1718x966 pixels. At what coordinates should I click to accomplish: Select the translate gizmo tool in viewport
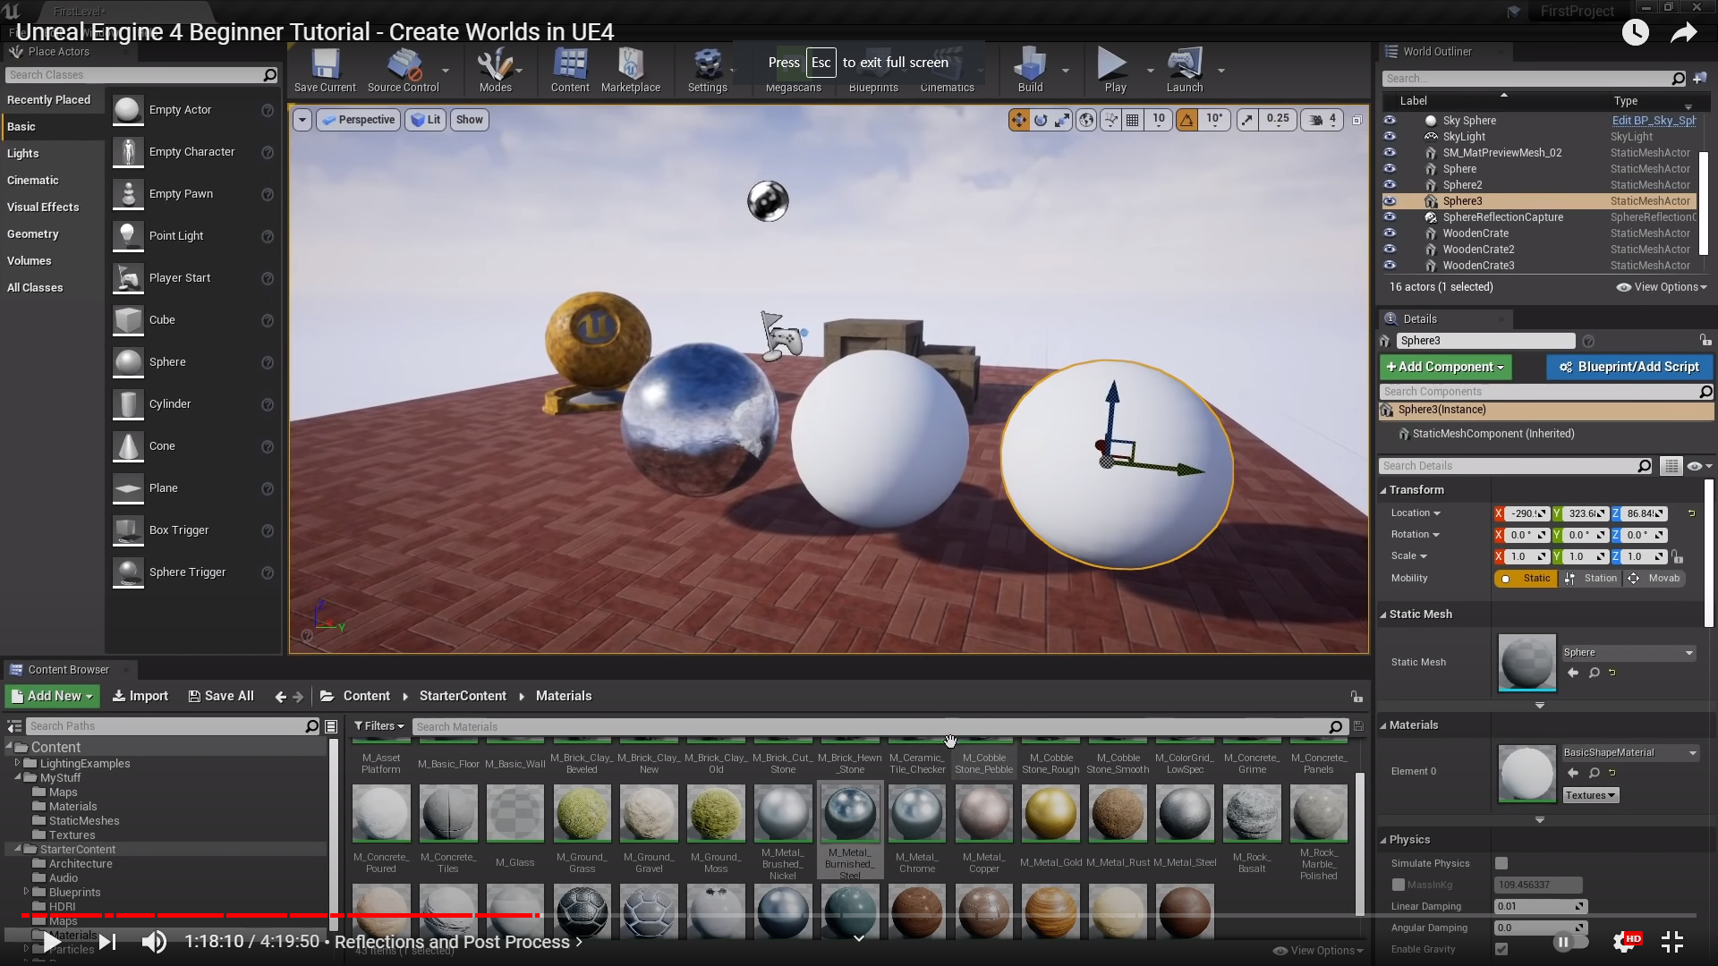[x=1018, y=120]
